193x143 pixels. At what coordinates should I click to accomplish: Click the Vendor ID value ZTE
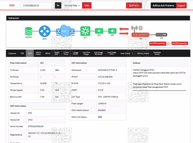pos(30,113)
